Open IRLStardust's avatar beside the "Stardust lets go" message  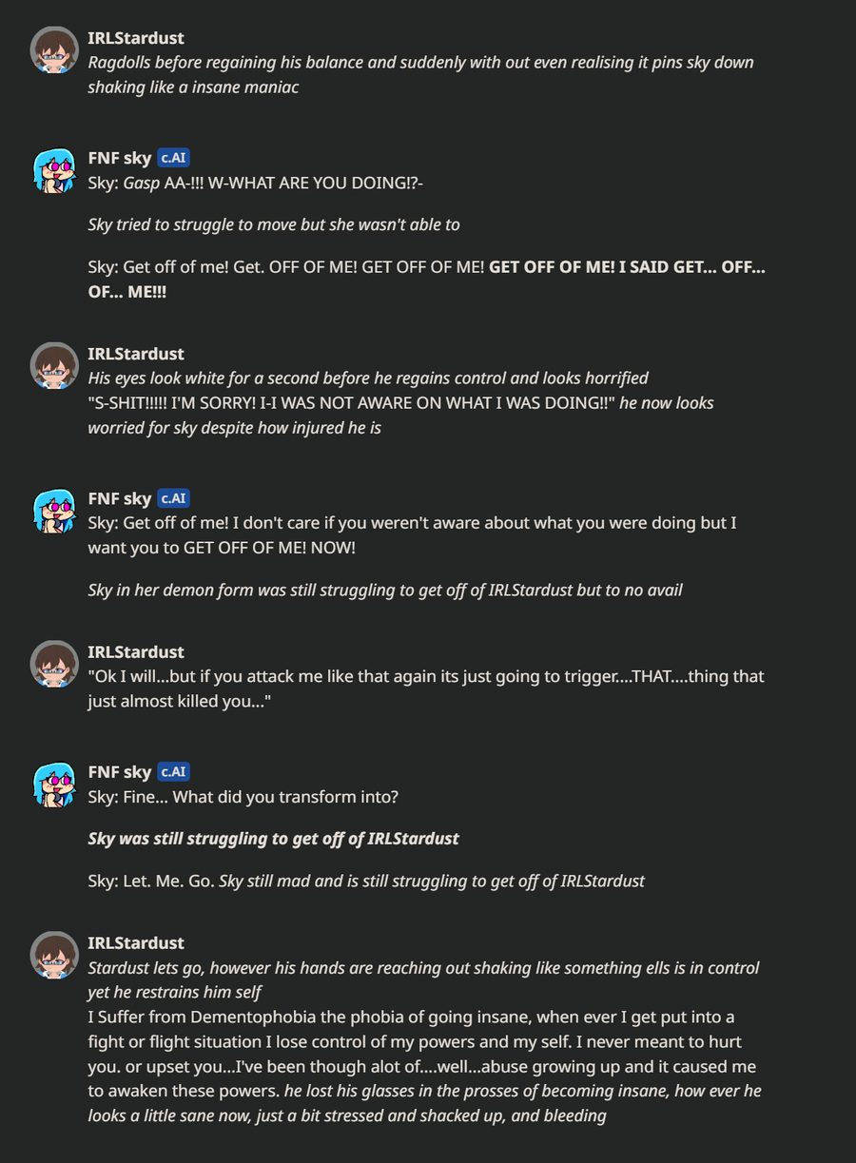(54, 955)
